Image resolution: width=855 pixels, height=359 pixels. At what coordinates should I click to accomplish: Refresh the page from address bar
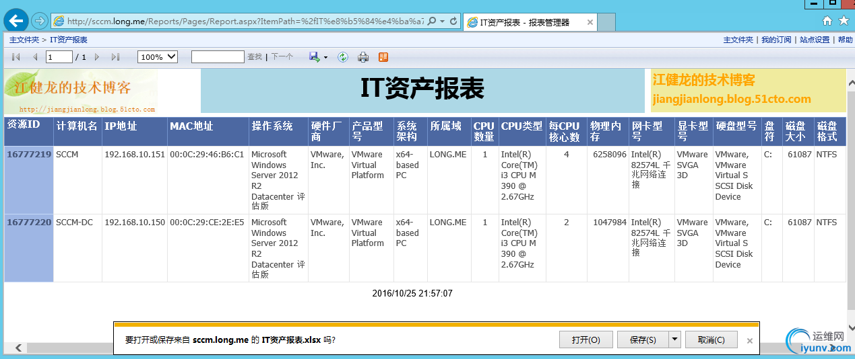[x=453, y=22]
